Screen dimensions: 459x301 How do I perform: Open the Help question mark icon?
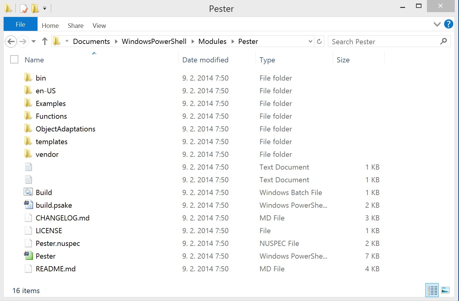click(x=448, y=24)
